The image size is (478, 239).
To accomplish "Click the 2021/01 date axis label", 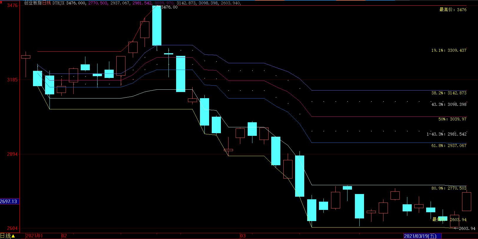I will (x=34, y=236).
